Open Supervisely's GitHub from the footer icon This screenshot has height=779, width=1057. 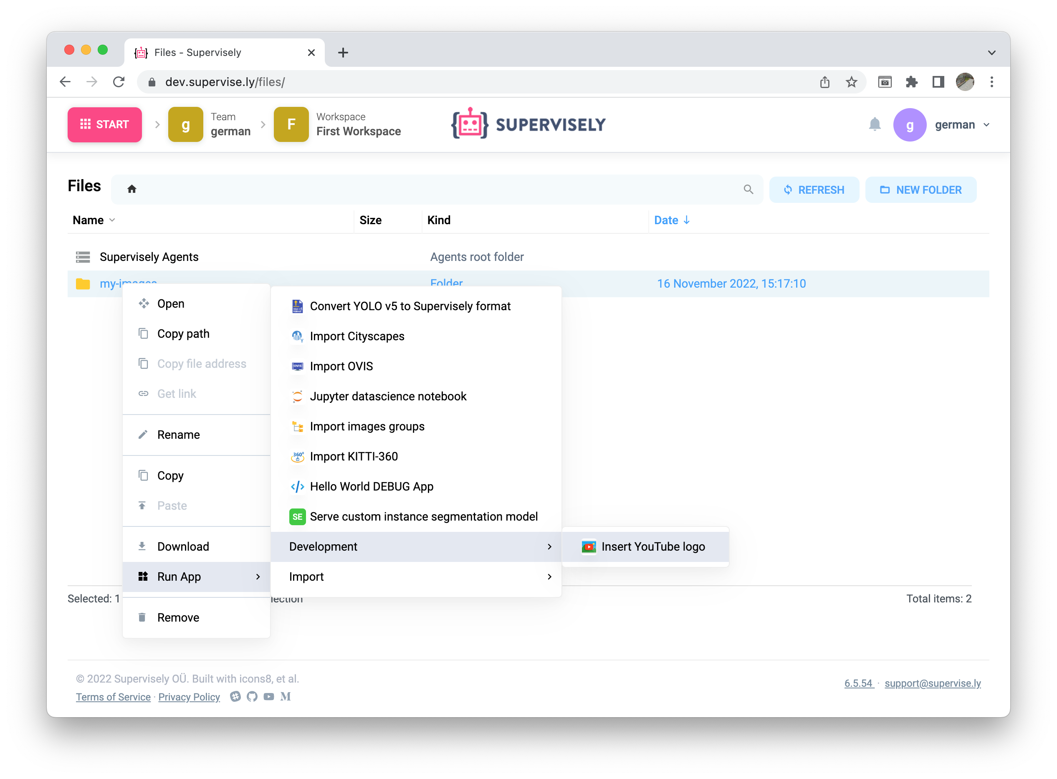tap(252, 696)
